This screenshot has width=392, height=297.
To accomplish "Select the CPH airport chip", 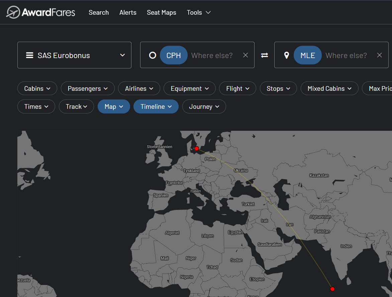I will click(174, 55).
